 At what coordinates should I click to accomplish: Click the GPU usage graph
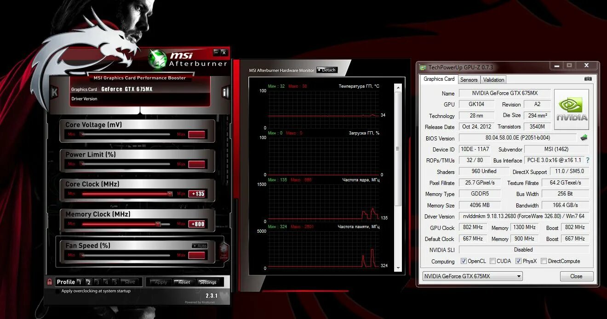click(x=323, y=156)
